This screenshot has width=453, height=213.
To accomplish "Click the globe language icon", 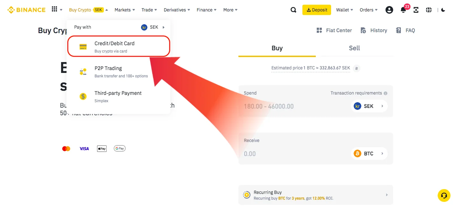I will tap(429, 10).
